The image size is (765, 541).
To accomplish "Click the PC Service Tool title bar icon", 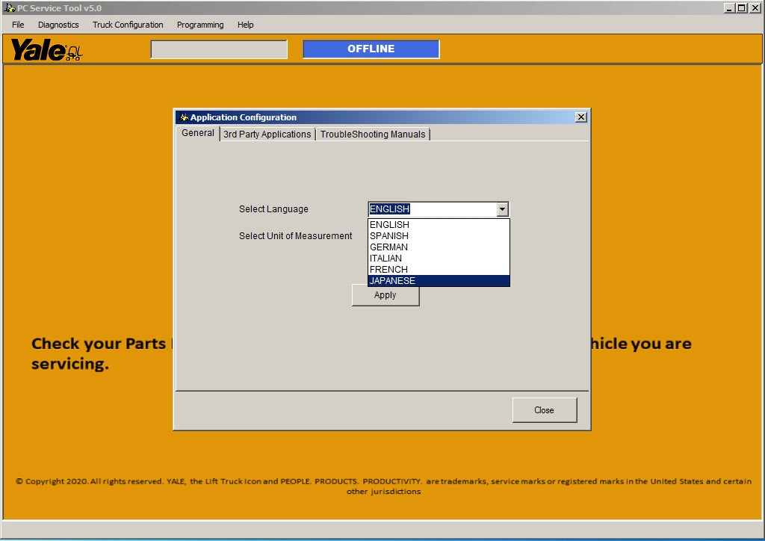I will 9,8.
